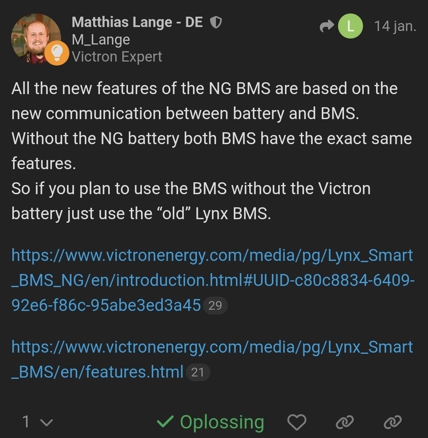Click the Victron Expert user title
The width and height of the screenshot is (428, 438).
(x=116, y=56)
